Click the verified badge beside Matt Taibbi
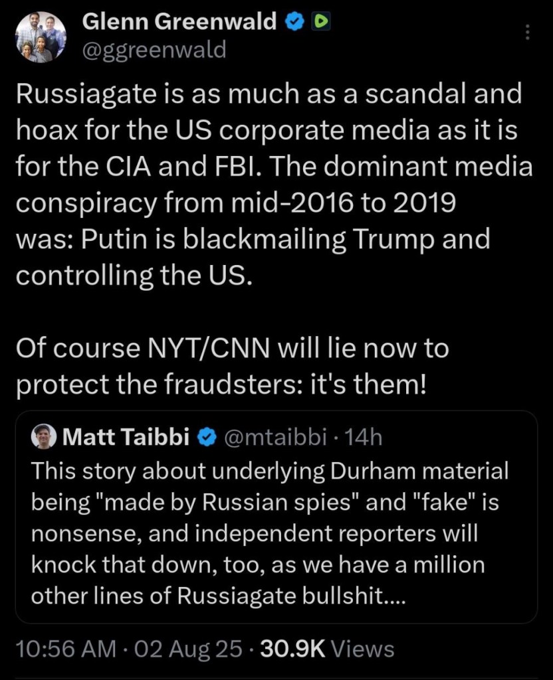The width and height of the screenshot is (553, 680). pos(207,437)
